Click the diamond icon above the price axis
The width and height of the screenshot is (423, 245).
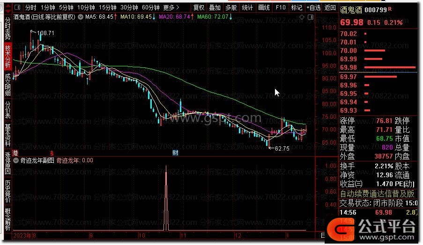coord(302,17)
